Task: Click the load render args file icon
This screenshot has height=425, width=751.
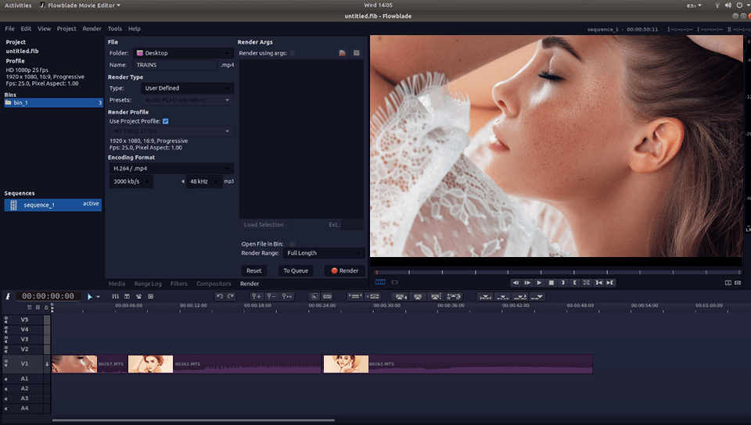Action: click(x=342, y=53)
